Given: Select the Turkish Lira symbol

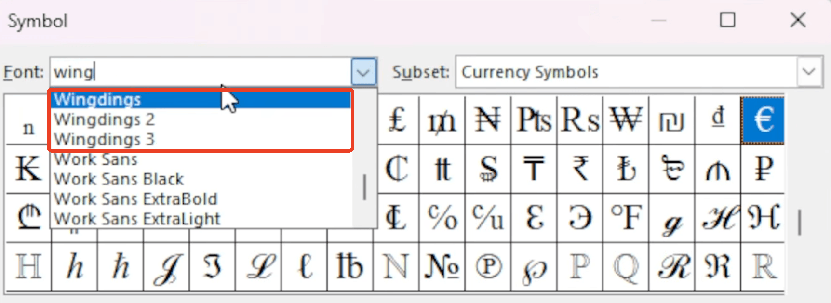Looking at the screenshot, I should click(626, 169).
